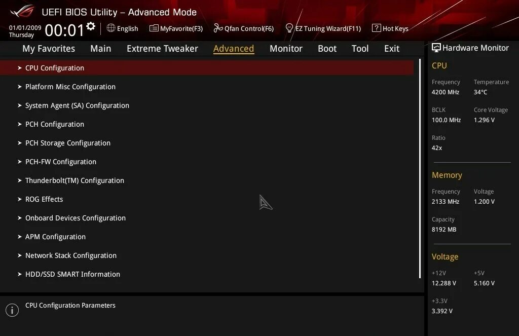
Task: Expand arrow beside CPU Configuration
Action: click(20, 68)
